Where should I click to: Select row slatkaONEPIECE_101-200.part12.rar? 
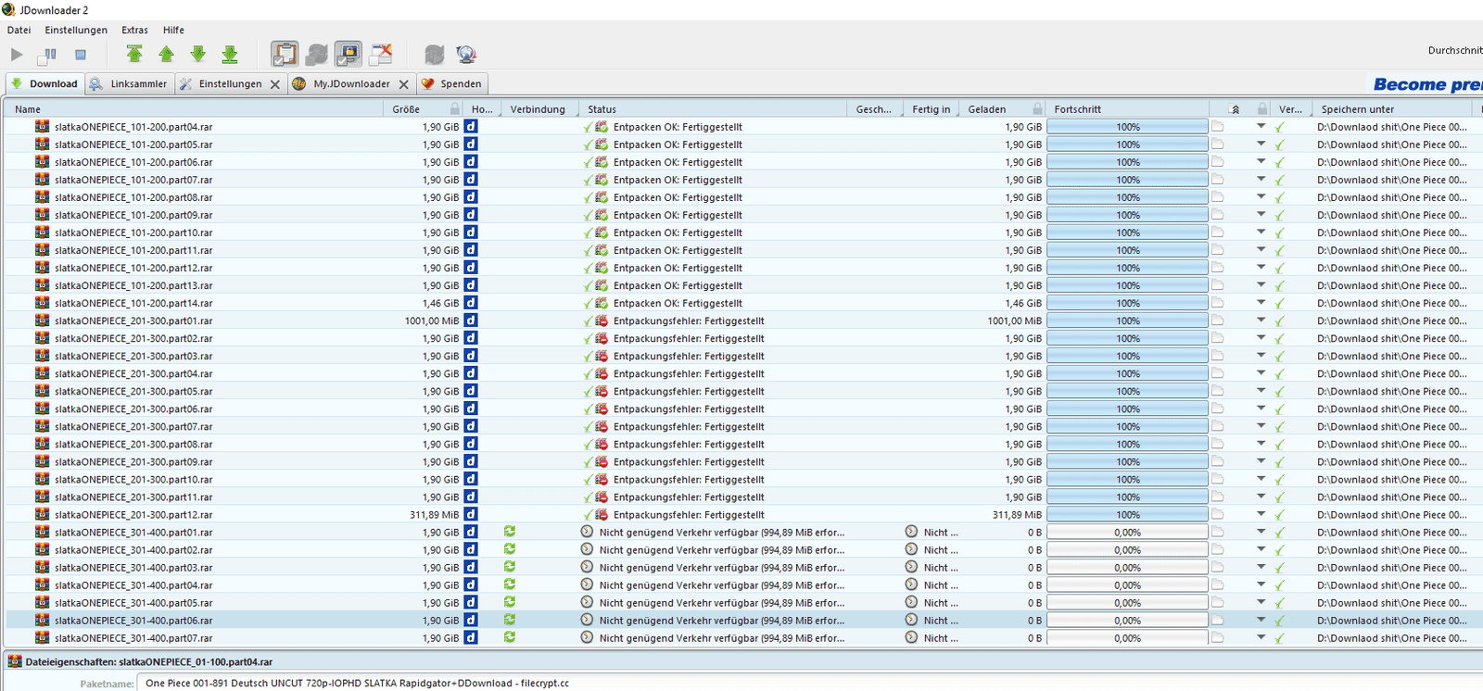click(x=741, y=268)
